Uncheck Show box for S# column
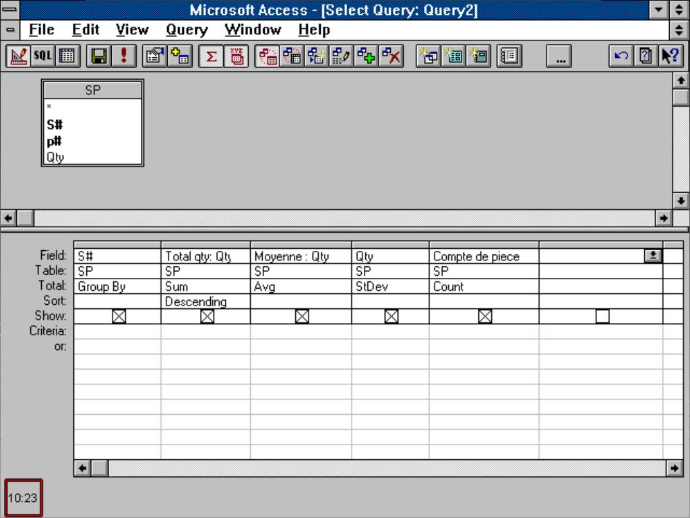Screen dimensions: 690x518 tap(119, 316)
